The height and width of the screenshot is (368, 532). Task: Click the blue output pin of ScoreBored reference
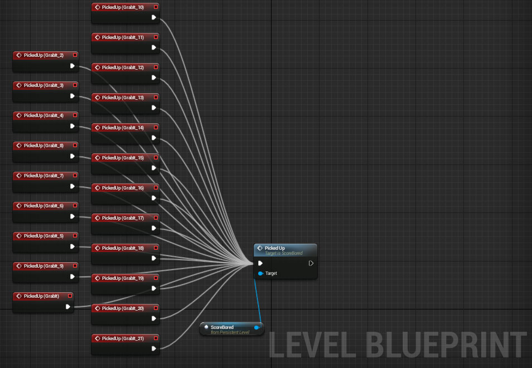[257, 327]
